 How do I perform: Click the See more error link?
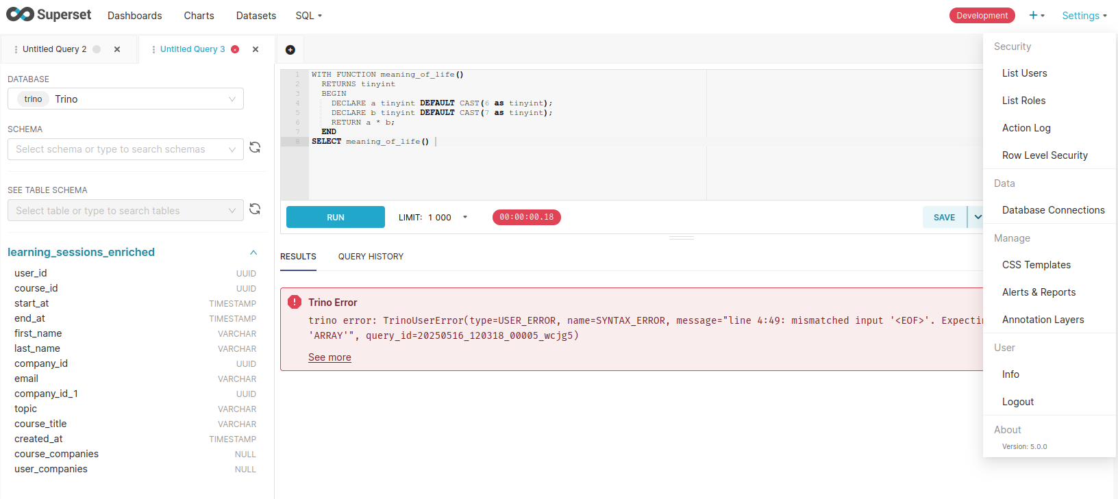[330, 357]
